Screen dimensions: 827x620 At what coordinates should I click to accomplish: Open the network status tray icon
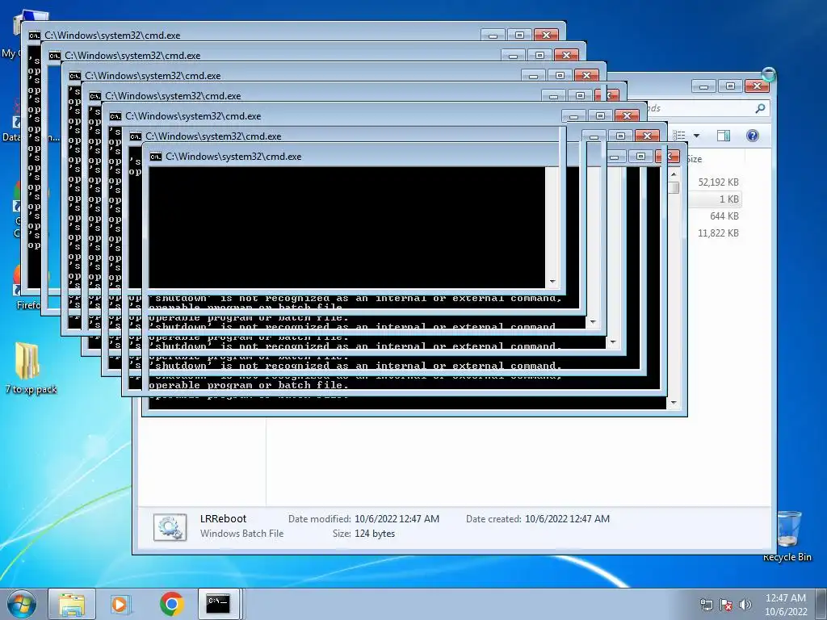tap(706, 605)
